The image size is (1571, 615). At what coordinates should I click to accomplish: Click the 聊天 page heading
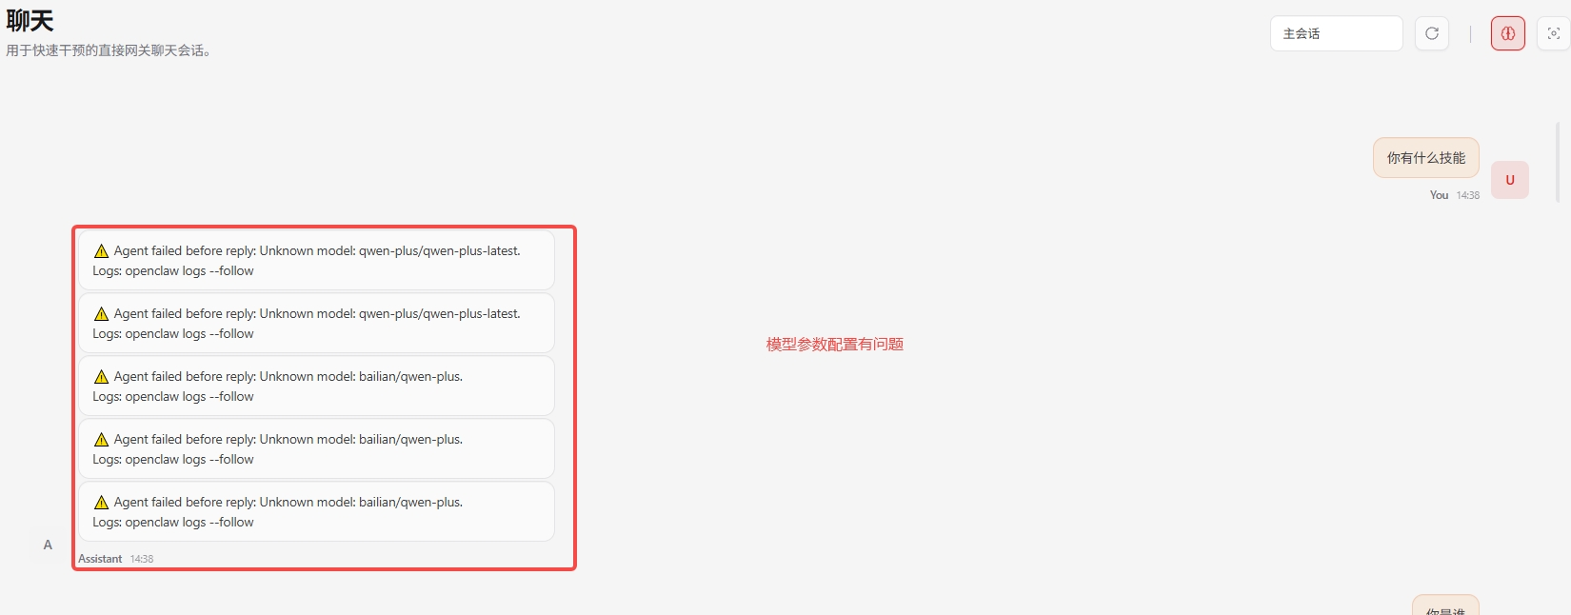tap(30, 21)
